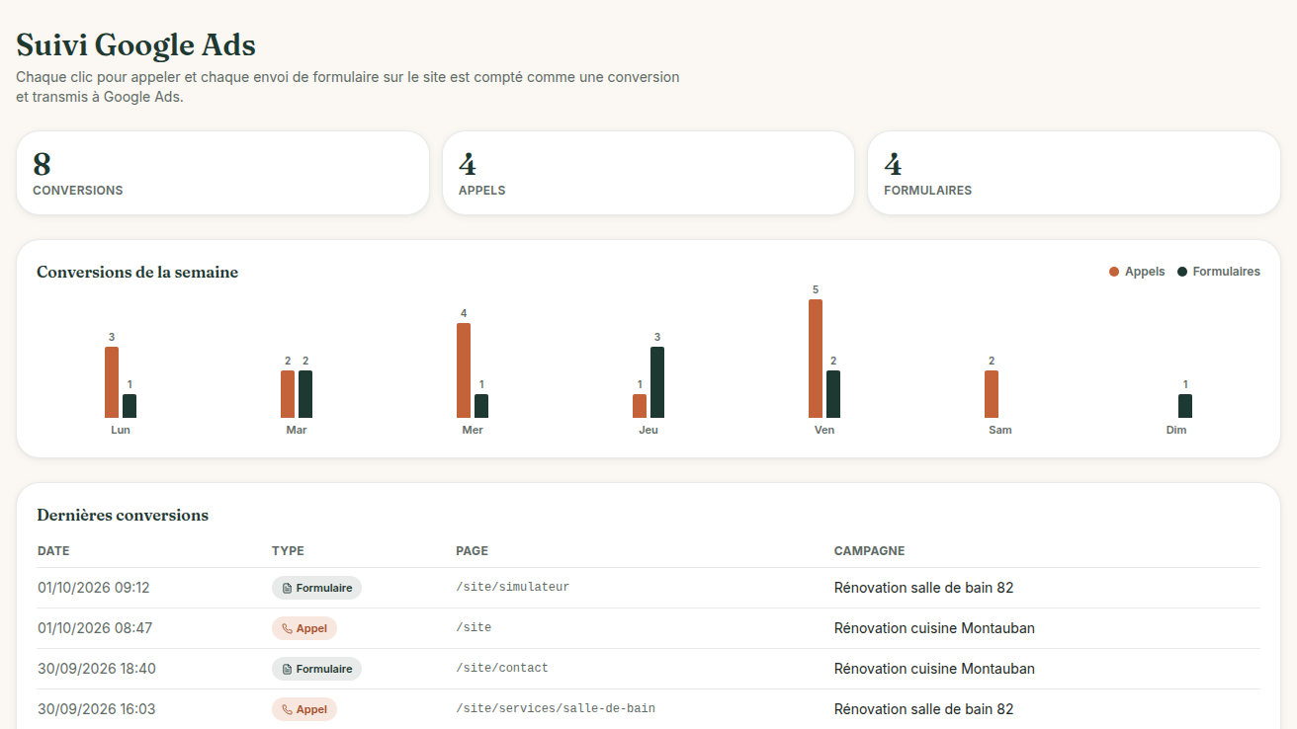
Task: Click the "Conversions de la semaine" chart title
Action: point(137,272)
